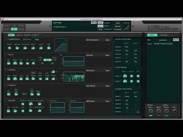Click the delay EQ display

point(74,61)
